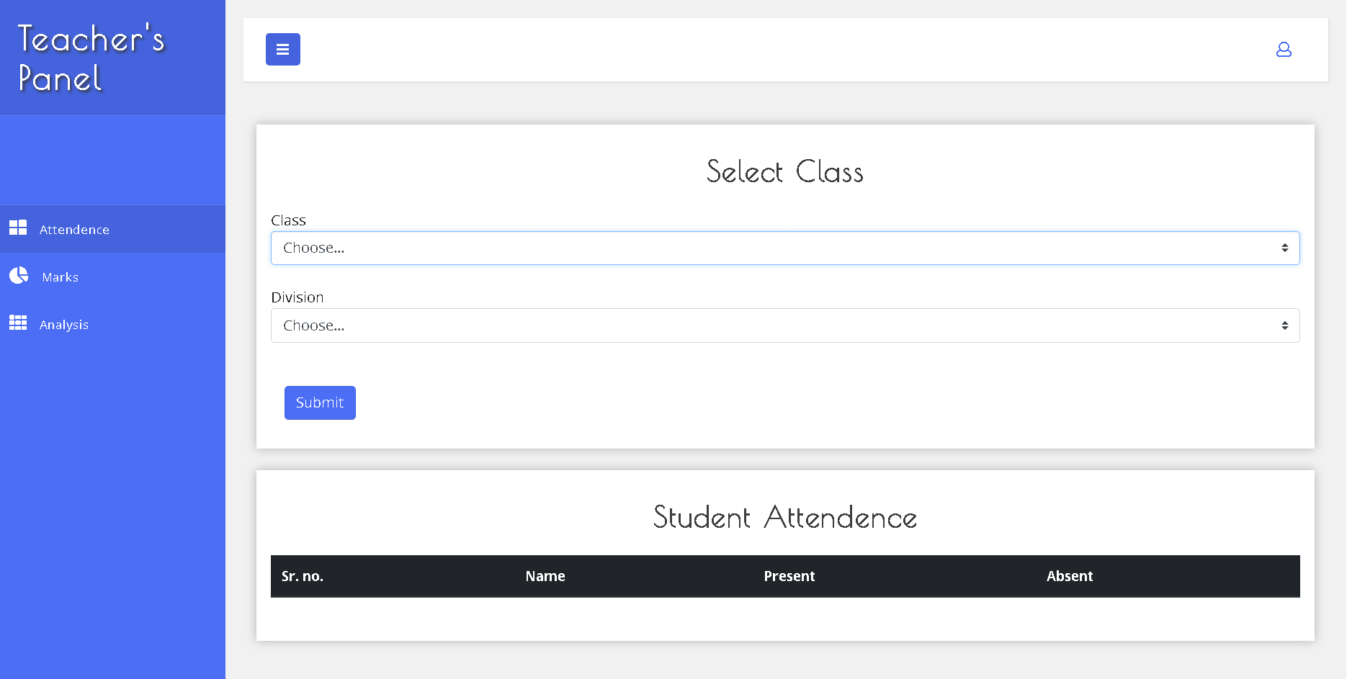Submit the class selection form
Image resolution: width=1347 pixels, height=679 pixels.
coord(320,403)
